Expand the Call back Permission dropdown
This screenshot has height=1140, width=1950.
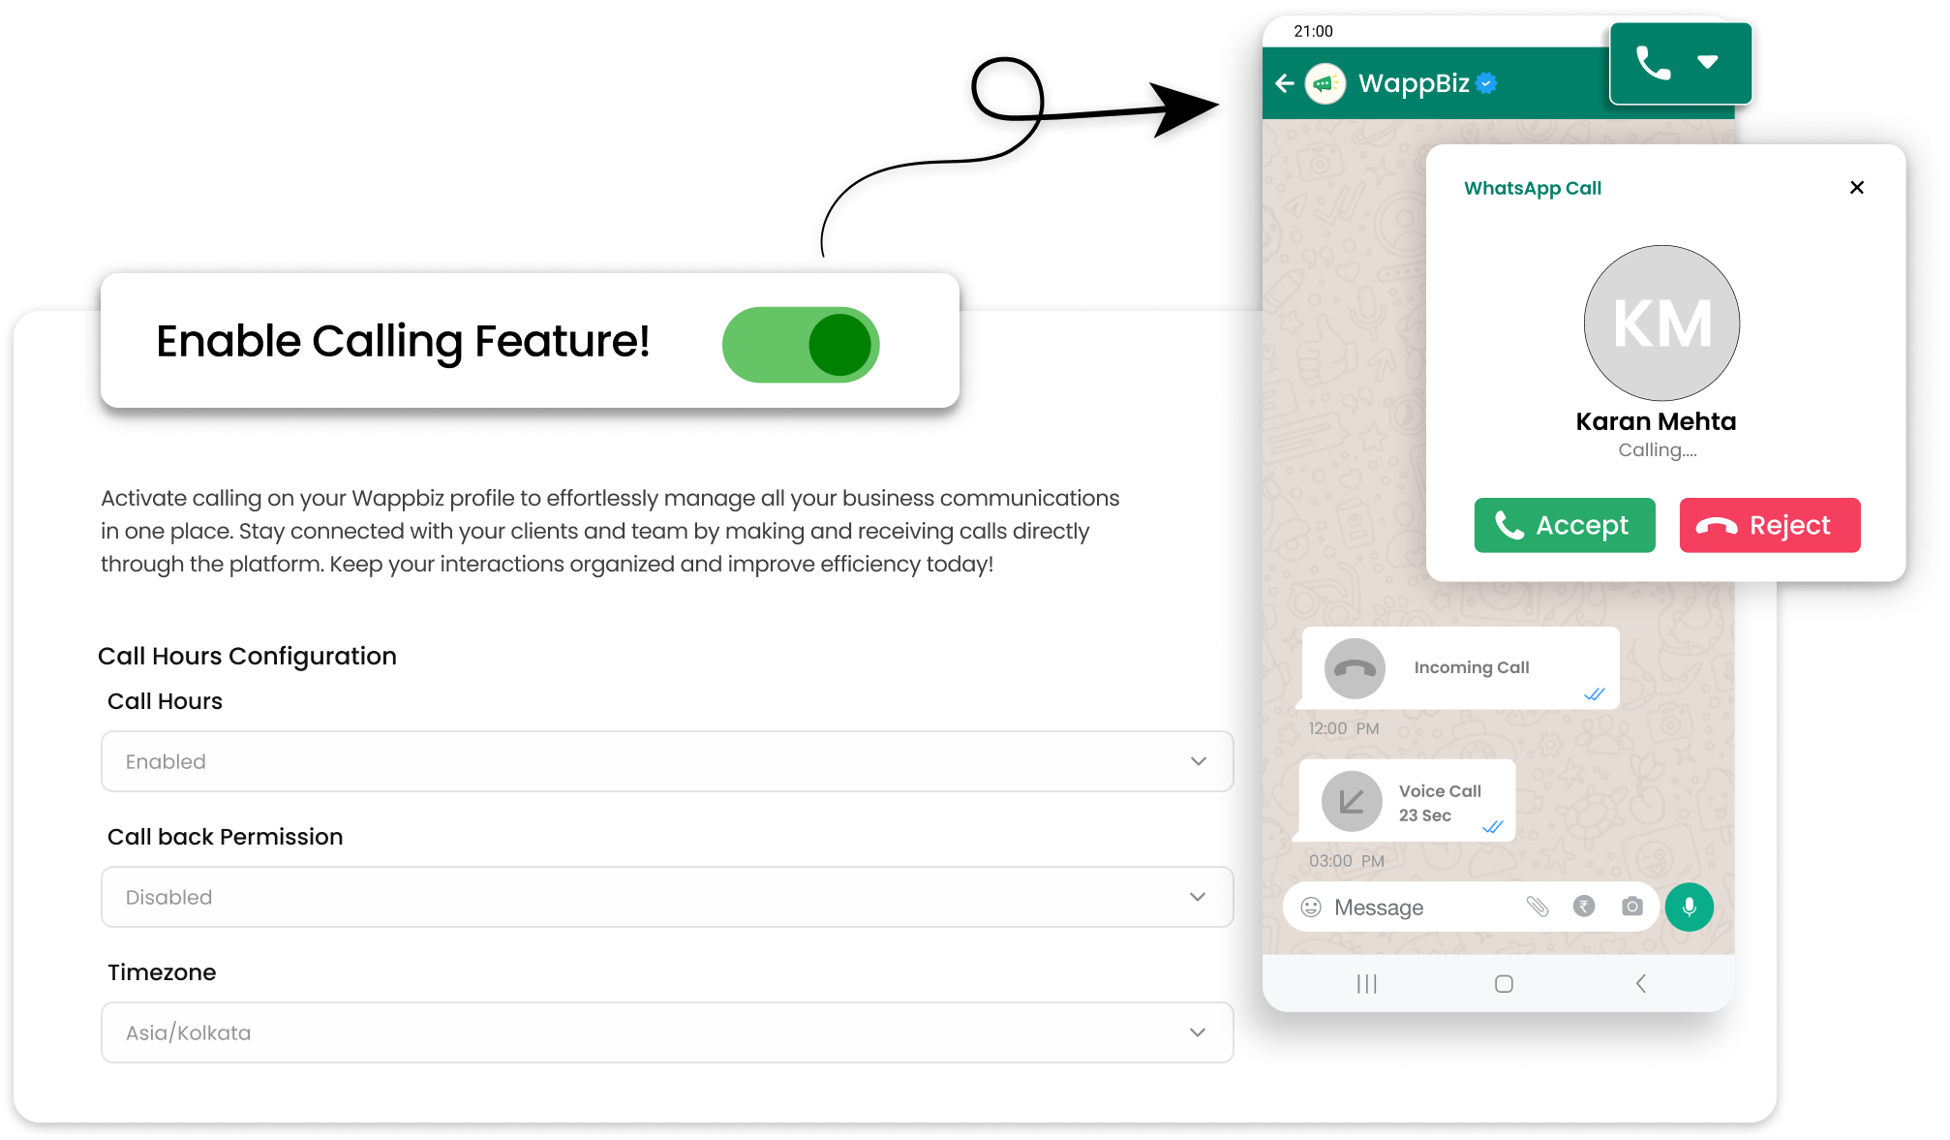click(x=667, y=897)
